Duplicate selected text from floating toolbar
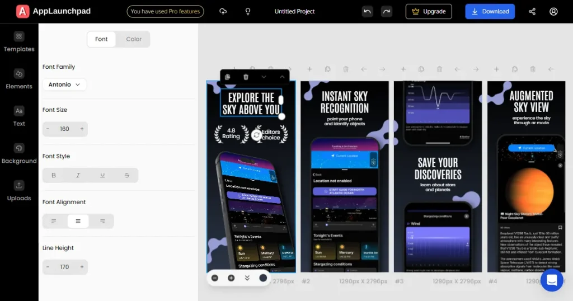Image resolution: width=573 pixels, height=301 pixels. click(227, 77)
